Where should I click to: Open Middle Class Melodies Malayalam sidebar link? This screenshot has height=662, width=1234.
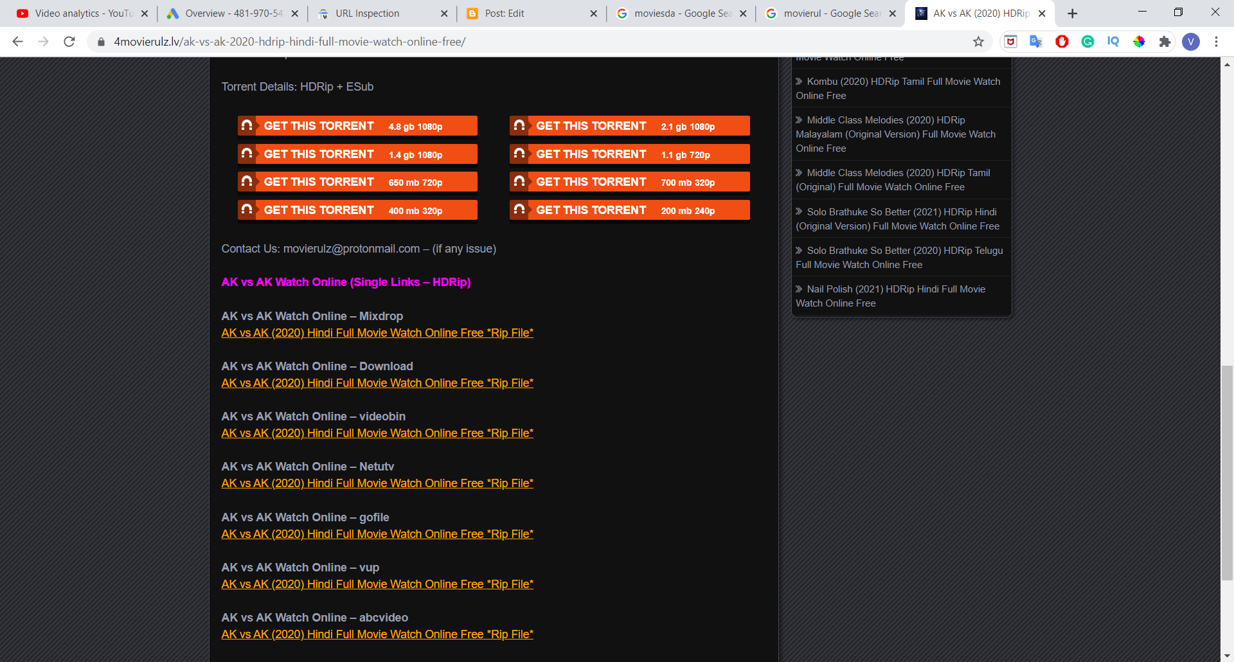[x=896, y=134]
